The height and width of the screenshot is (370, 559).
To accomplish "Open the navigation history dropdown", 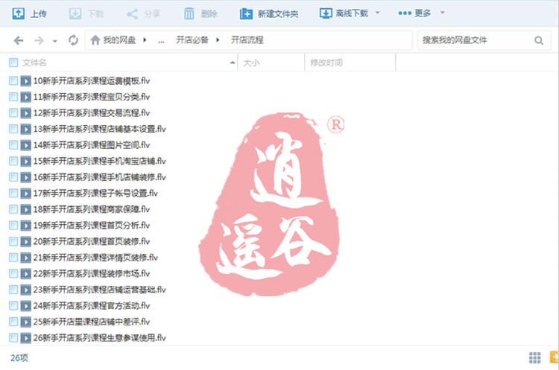I will (x=55, y=41).
